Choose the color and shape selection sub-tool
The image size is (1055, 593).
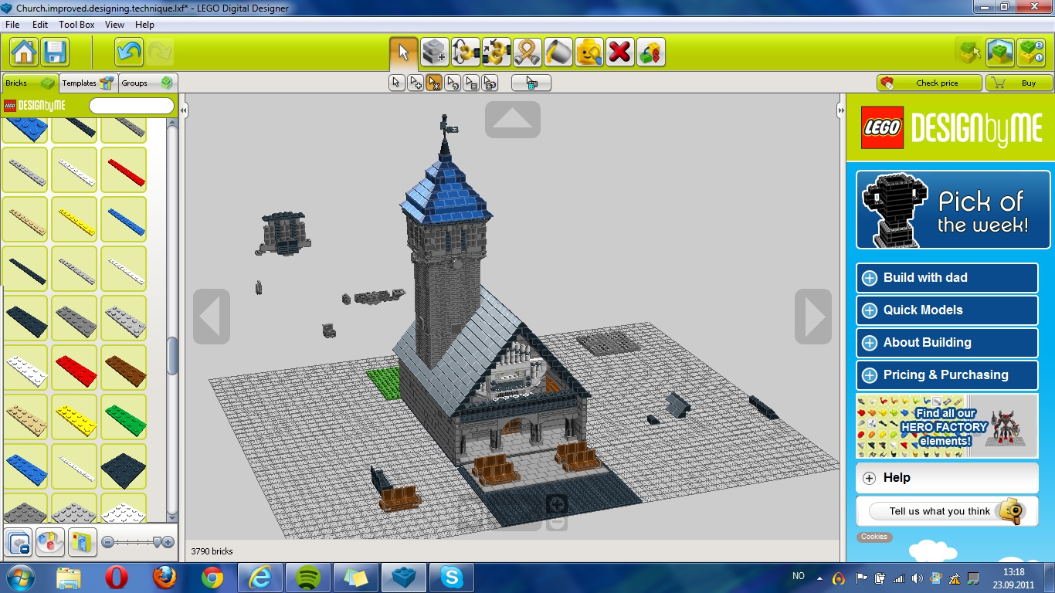pyautogui.click(x=489, y=83)
